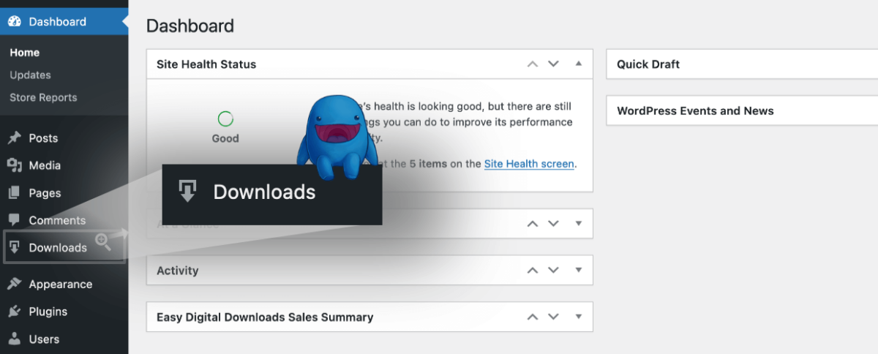The width and height of the screenshot is (878, 354).
Task: Click the Posts pushpin icon
Action: click(x=14, y=138)
